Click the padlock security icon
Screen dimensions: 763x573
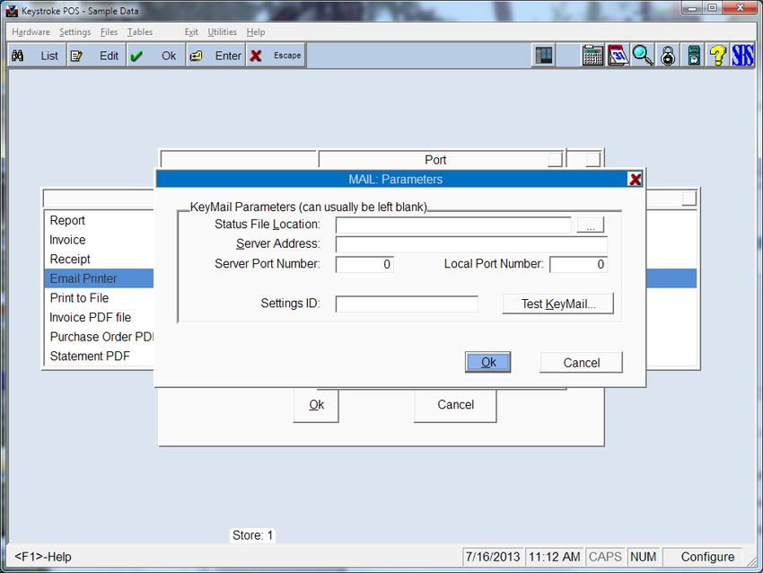(x=668, y=55)
